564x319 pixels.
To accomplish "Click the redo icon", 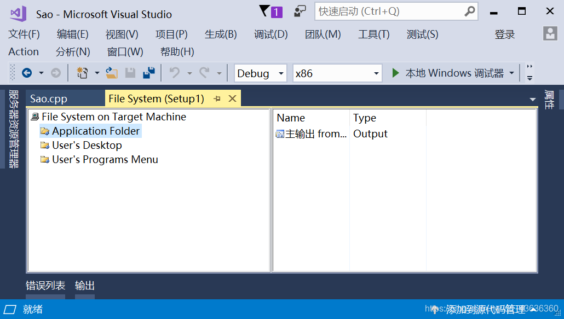I will 204,73.
